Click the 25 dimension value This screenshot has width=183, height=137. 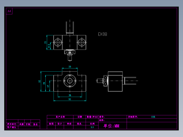click(70, 67)
